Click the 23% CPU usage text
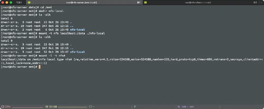This screenshot has height=109, width=264. pos(8,107)
